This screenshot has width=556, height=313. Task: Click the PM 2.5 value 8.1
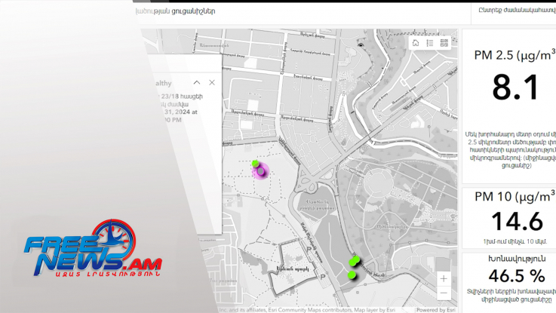pos(515,87)
